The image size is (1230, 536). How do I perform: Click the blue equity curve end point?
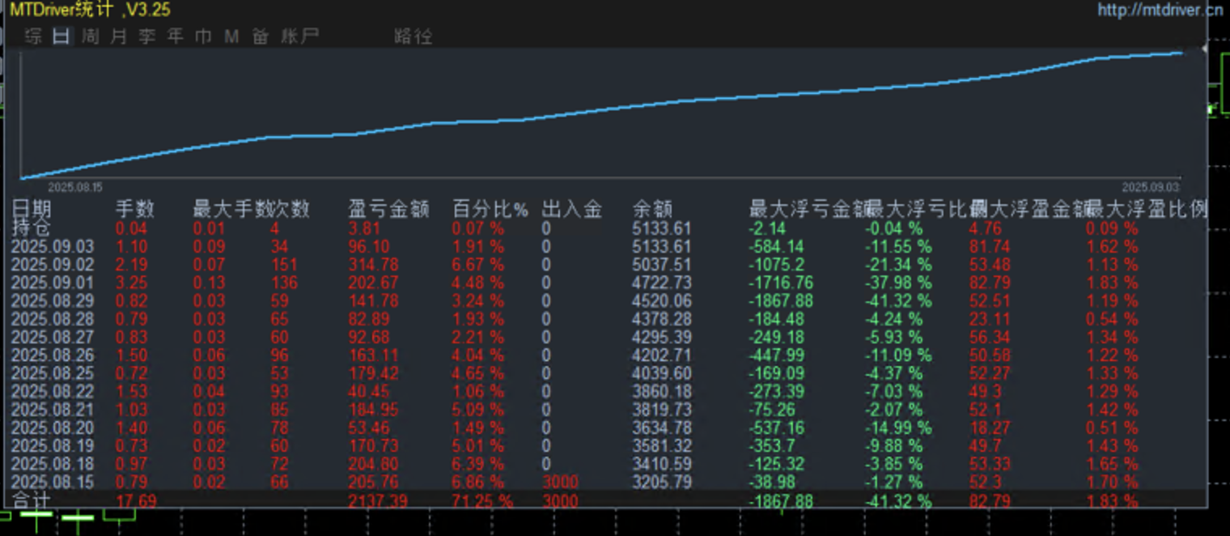click(x=1181, y=53)
